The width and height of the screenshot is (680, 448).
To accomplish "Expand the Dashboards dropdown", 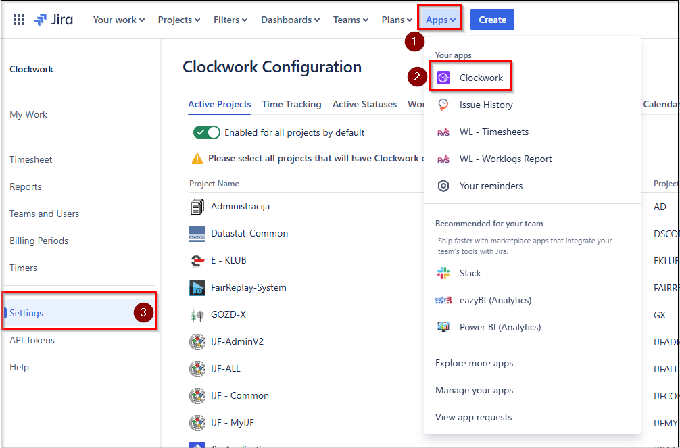I will coord(291,20).
